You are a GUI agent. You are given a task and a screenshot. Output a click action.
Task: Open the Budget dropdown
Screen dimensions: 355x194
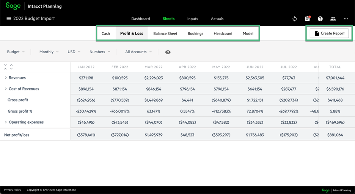16,52
